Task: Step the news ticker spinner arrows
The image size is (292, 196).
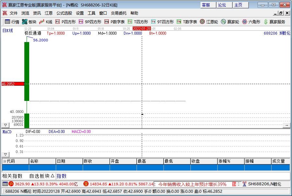Action: coord(239,184)
